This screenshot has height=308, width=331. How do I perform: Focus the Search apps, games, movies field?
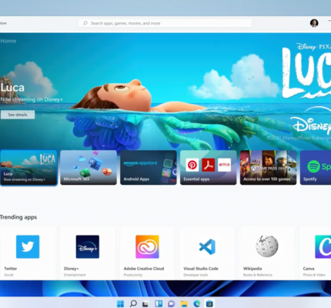[x=165, y=23]
